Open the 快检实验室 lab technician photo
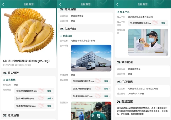This screenshot has height=120, width=171. pos(148,42)
